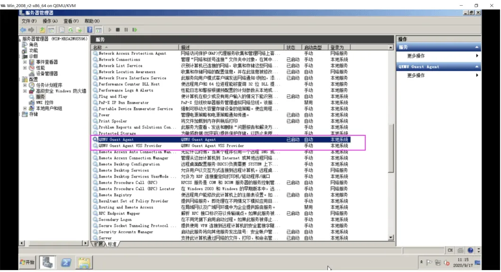Click the Restart service toolbar icon

(135, 30)
